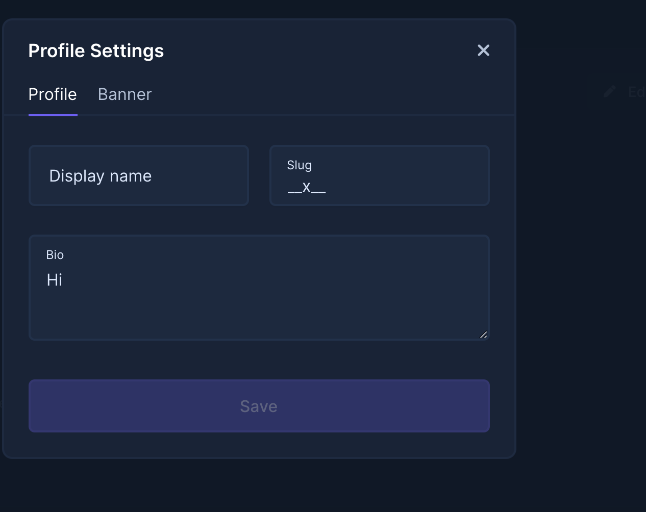Click the Profile Settings dialog title
The width and height of the screenshot is (646, 512).
pyautogui.click(x=96, y=50)
